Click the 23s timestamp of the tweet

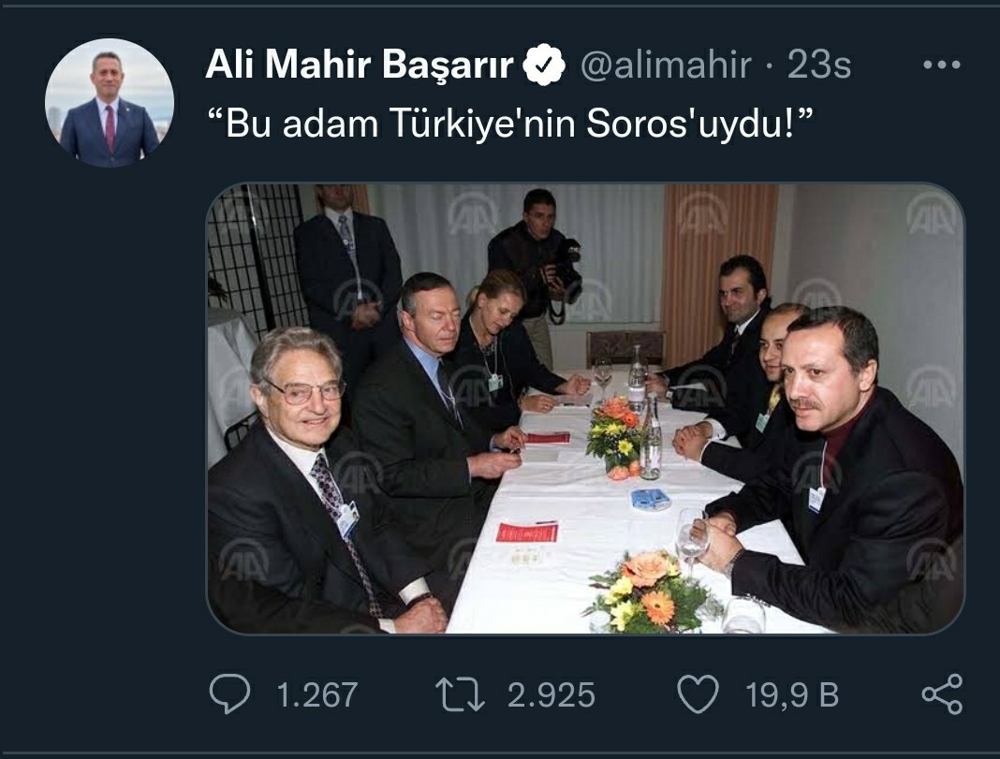819,65
